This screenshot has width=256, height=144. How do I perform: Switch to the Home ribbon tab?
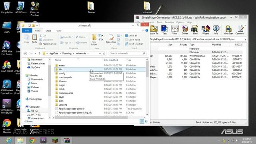pyautogui.click(x=38, y=31)
